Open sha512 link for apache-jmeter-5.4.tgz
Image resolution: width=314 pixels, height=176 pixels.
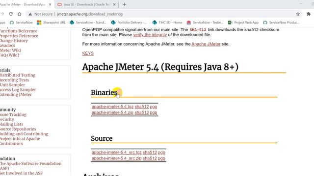pos(142,107)
